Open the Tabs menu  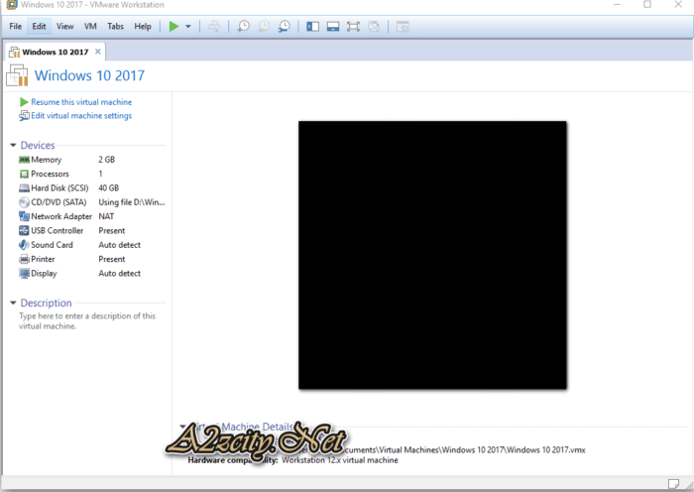[x=116, y=27]
